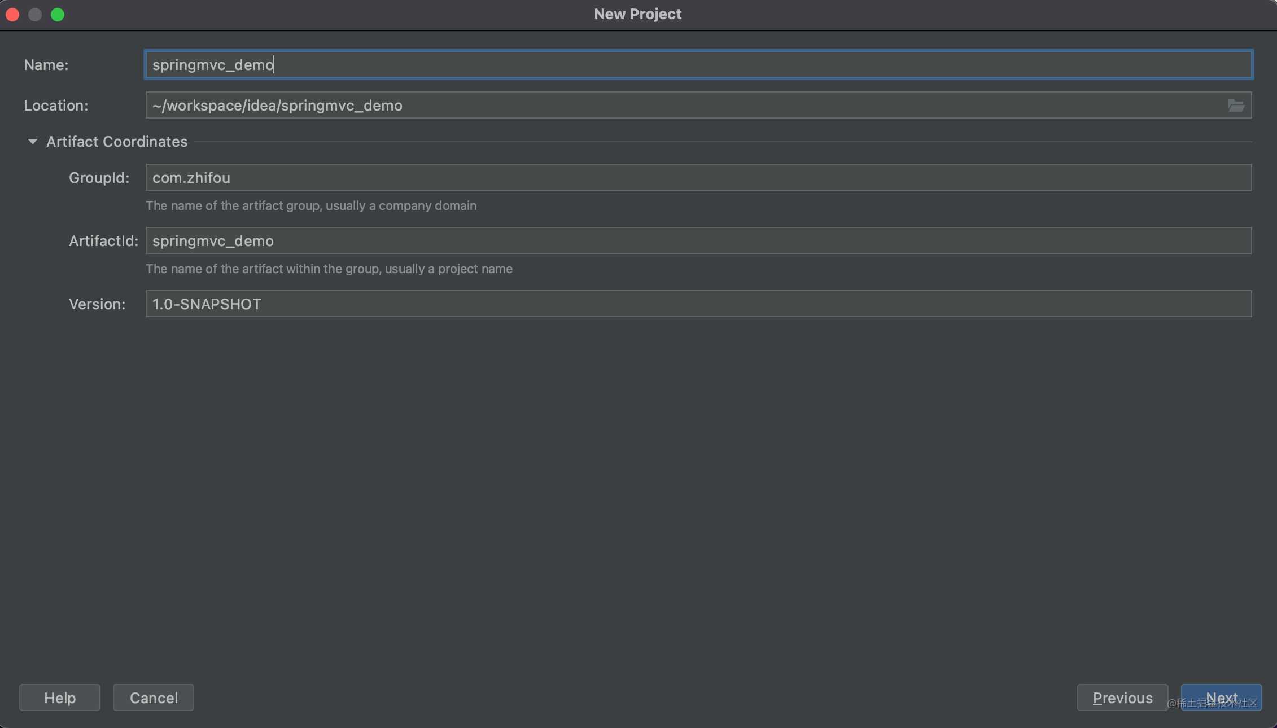Screen dimensions: 1277x728
Task: Collapse the Artifact Coordinates disclosure triangle
Action: [x=33, y=142]
